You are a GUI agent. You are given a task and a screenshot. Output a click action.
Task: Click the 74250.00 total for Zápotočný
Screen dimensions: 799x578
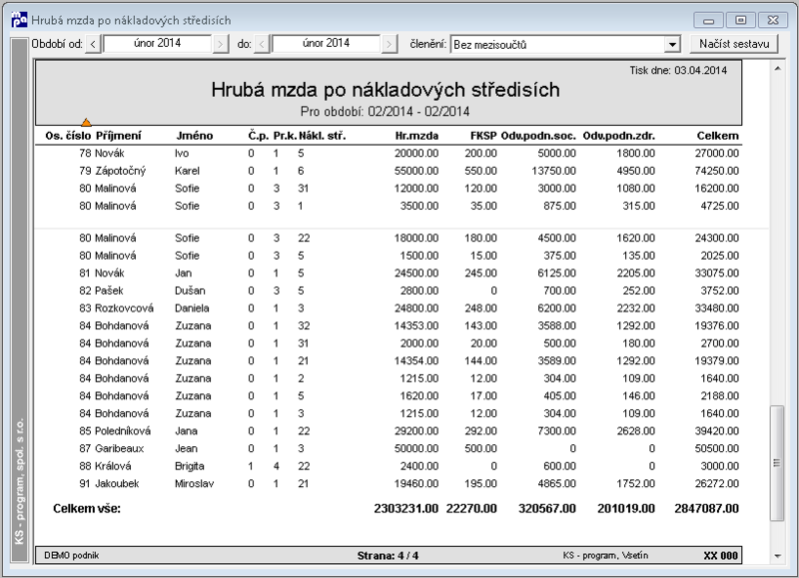point(716,171)
